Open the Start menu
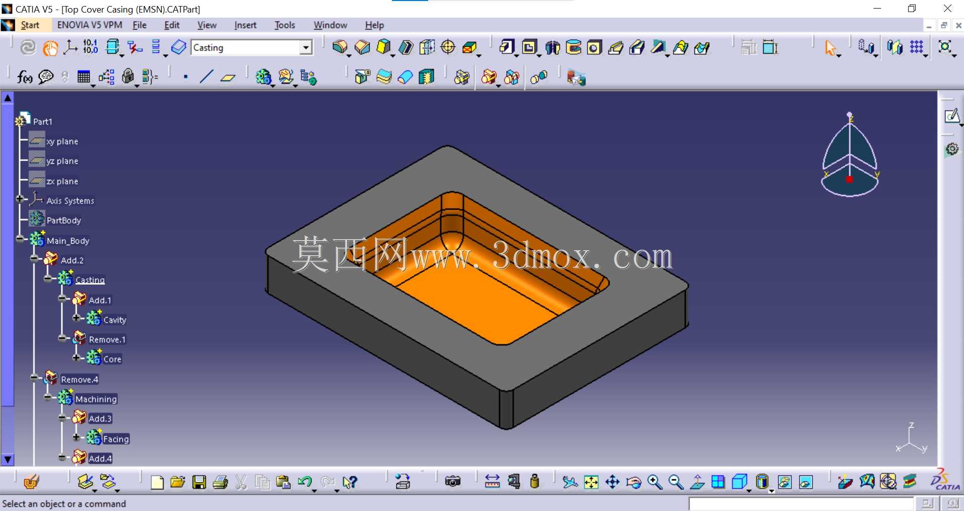This screenshot has width=964, height=511. pos(30,25)
